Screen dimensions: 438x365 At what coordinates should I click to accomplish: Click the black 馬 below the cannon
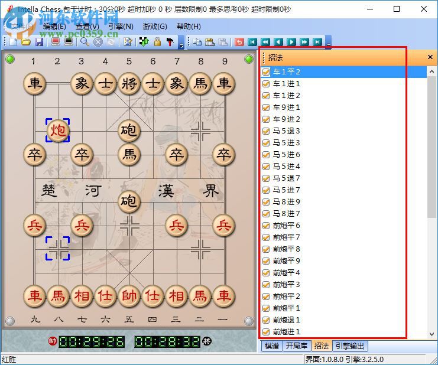(129, 154)
